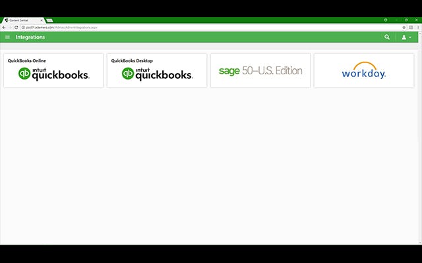
Task: Reload the page with the refresh icon
Action: [16, 28]
